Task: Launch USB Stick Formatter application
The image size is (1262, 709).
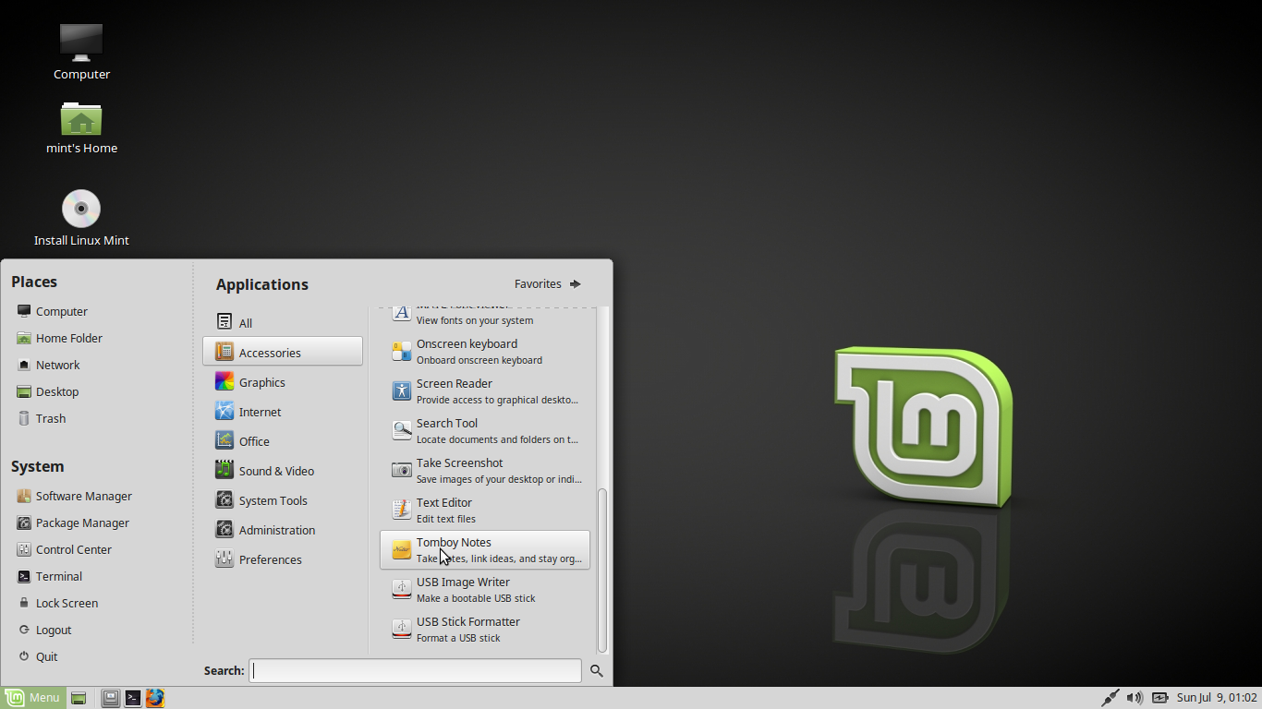Action: (x=485, y=629)
